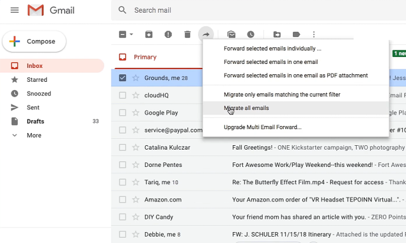The height and width of the screenshot is (243, 406).
Task: Star the cloudHQ email
Action: pos(136,95)
